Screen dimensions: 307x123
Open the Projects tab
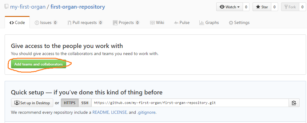[126, 22]
